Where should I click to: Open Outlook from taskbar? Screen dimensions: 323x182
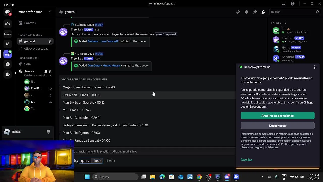click(181, 177)
